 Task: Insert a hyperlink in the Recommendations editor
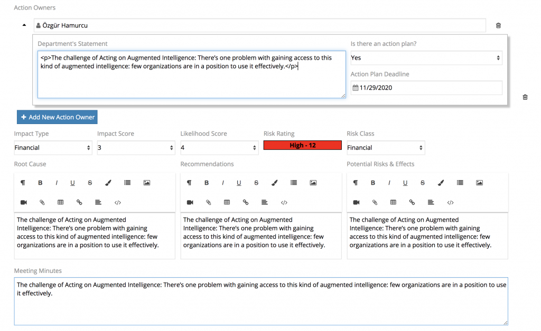245,202
